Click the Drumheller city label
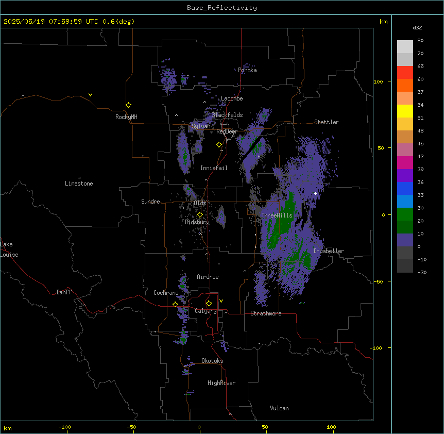The image size is (444, 434). (329, 251)
